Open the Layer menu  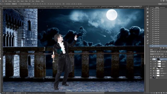pos(14,1)
